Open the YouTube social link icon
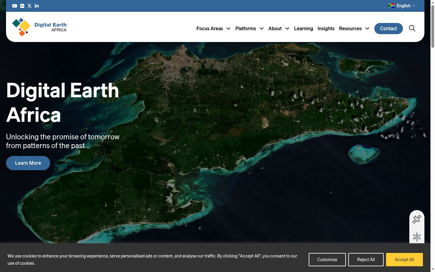The width and height of the screenshot is (435, 272). 14,6
